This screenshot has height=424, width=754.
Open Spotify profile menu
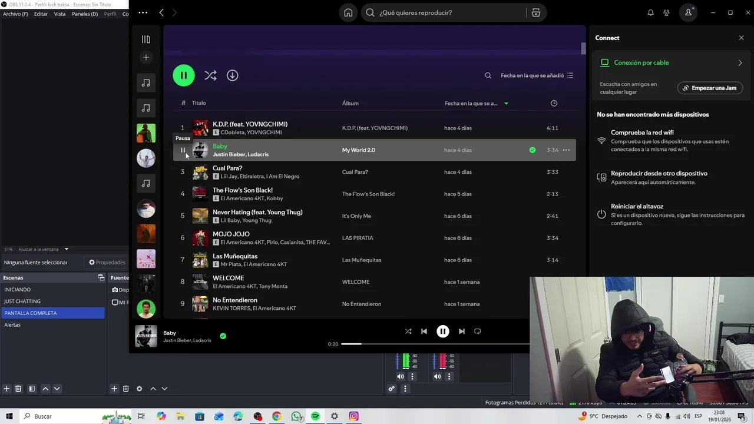[688, 12]
